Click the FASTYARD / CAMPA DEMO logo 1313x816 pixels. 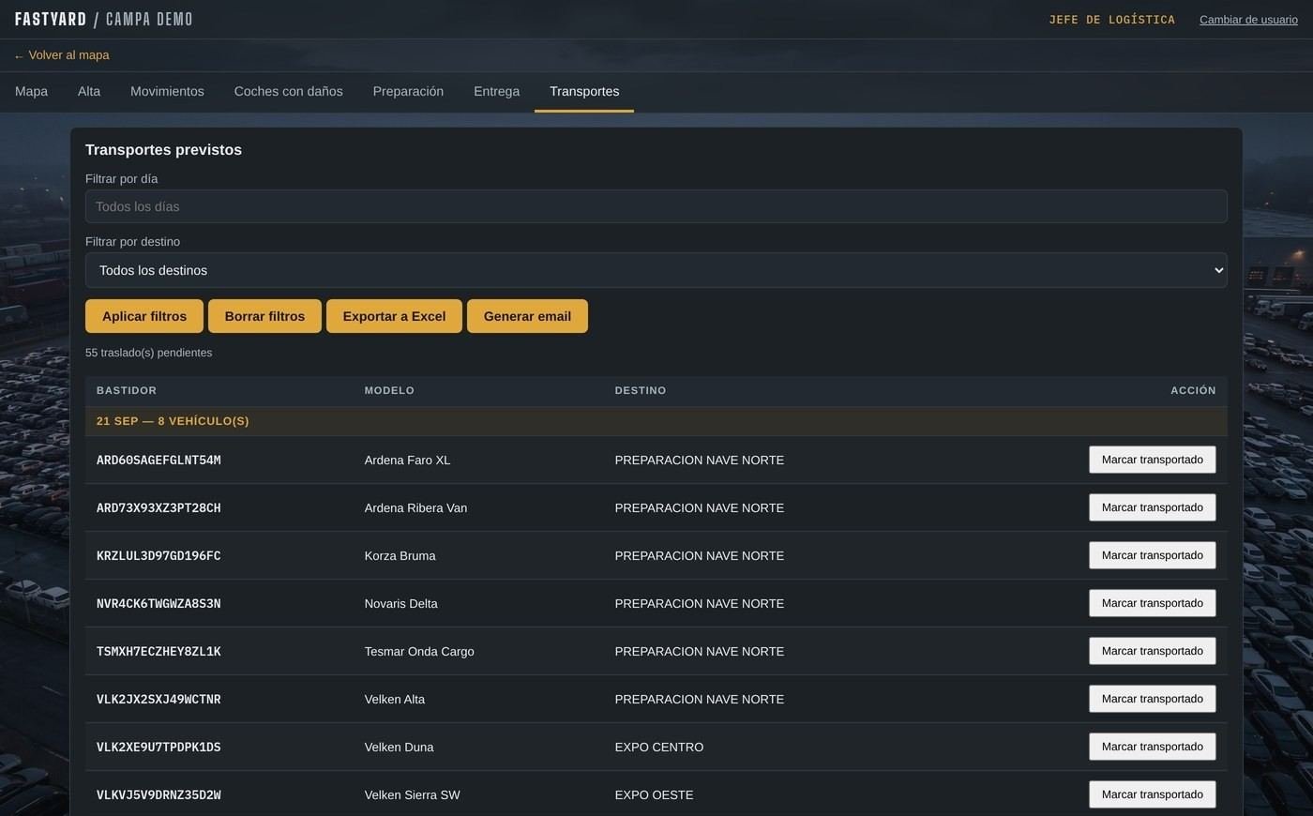104,20
